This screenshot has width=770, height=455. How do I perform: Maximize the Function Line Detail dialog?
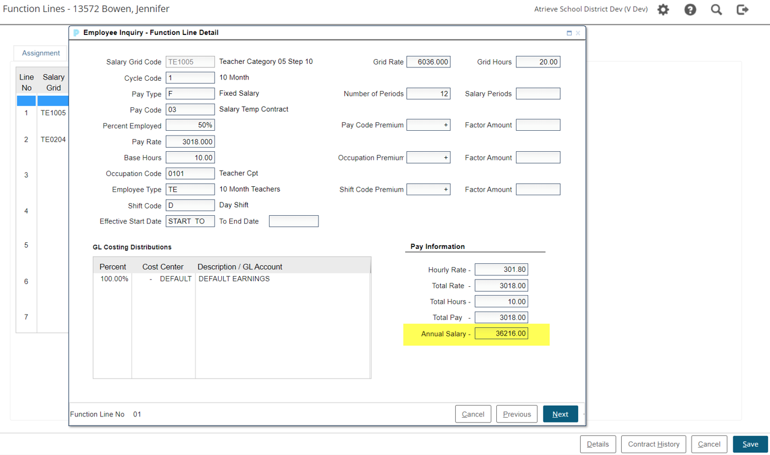569,33
